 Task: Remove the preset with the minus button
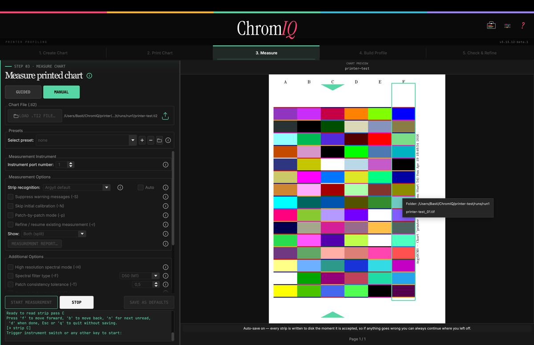(150, 140)
